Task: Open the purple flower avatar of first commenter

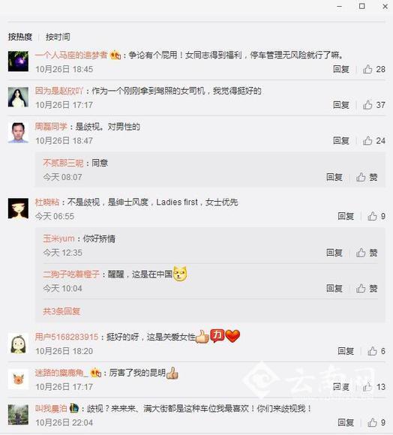Action: point(18,61)
